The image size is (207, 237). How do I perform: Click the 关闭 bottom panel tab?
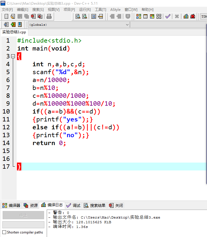pyautogui.click(x=116, y=205)
